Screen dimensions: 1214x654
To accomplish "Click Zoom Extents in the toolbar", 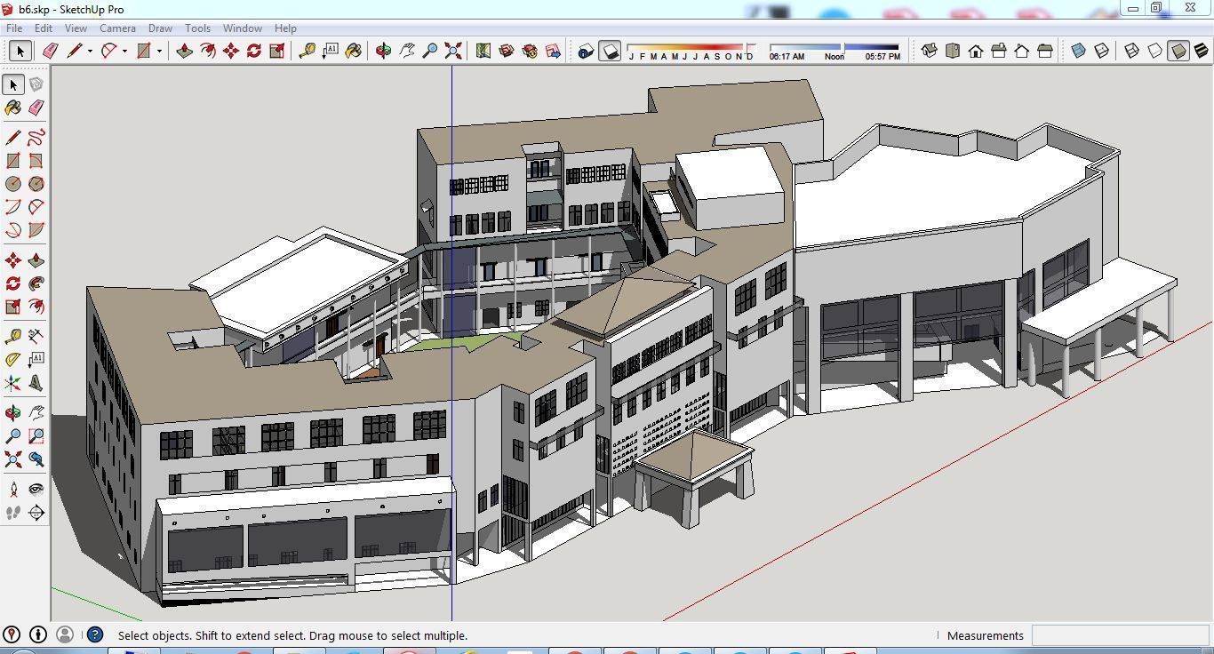I will pos(451,51).
